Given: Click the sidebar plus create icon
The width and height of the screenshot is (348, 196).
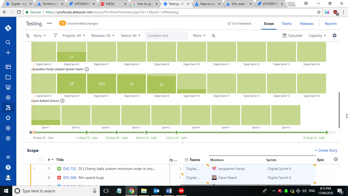Looking at the screenshot, I should (x=8, y=53).
